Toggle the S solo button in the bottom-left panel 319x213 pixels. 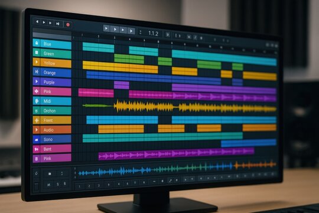click(58, 184)
